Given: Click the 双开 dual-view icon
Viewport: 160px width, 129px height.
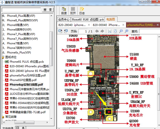Looking at the screenshot, I should pyautogui.click(x=73, y=11).
